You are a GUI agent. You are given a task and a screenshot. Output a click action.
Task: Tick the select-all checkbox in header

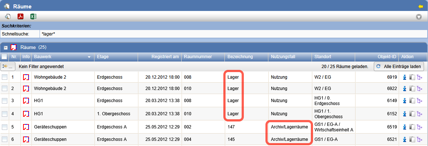click(4, 57)
